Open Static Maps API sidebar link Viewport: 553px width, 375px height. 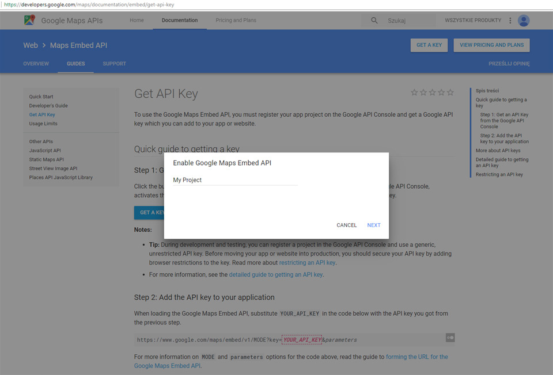coord(46,159)
